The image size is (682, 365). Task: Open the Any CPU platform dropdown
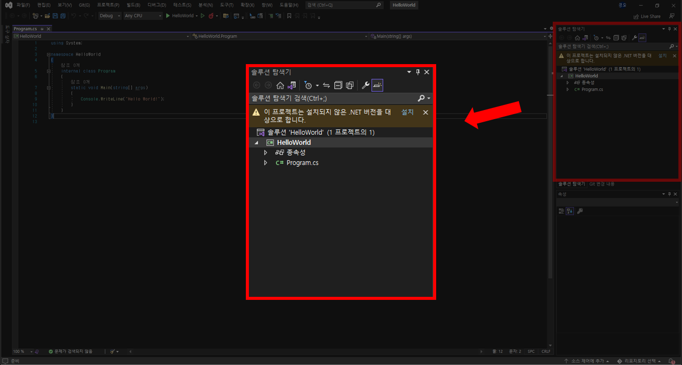[143, 16]
